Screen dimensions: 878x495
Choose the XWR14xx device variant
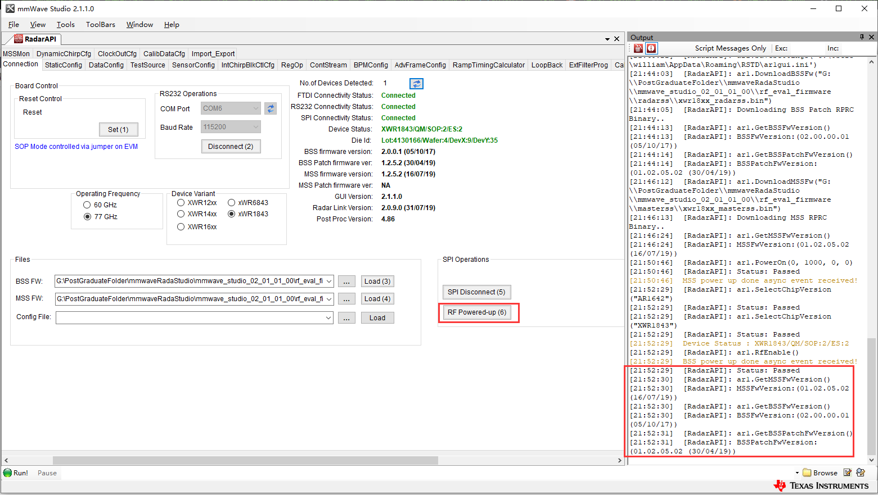pyautogui.click(x=181, y=214)
